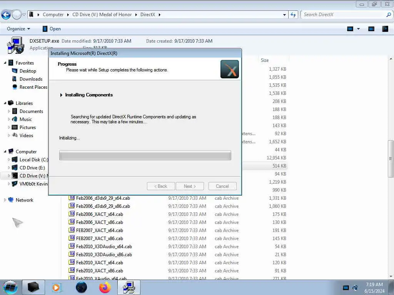
Task: Click the Back button in the DirectX installer
Action: 161,186
